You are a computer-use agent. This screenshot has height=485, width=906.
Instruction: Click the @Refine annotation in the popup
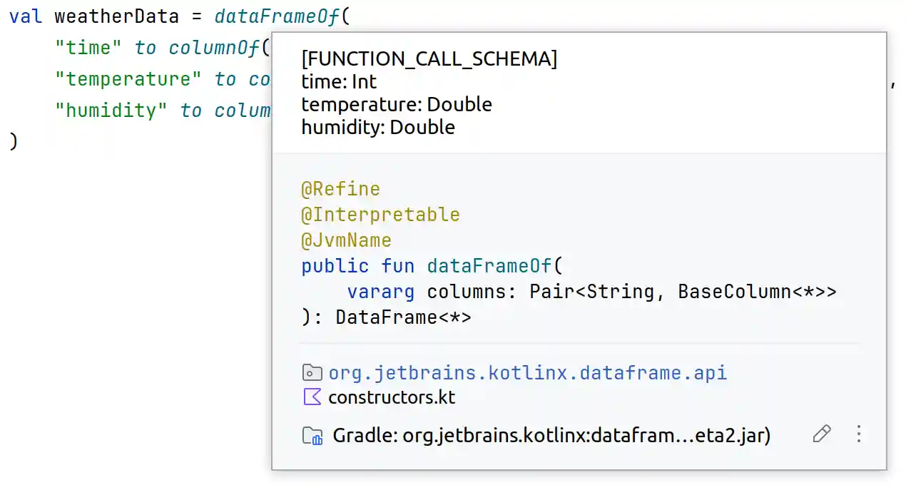(x=340, y=189)
